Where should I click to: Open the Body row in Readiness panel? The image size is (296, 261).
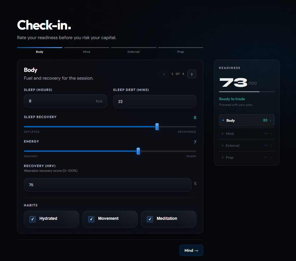(247, 120)
